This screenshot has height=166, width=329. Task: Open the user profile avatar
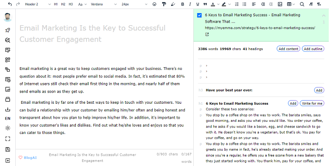click(x=8, y=17)
